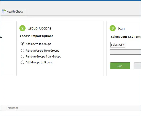
Task: Click the Run section heading text
Action: 121,28
